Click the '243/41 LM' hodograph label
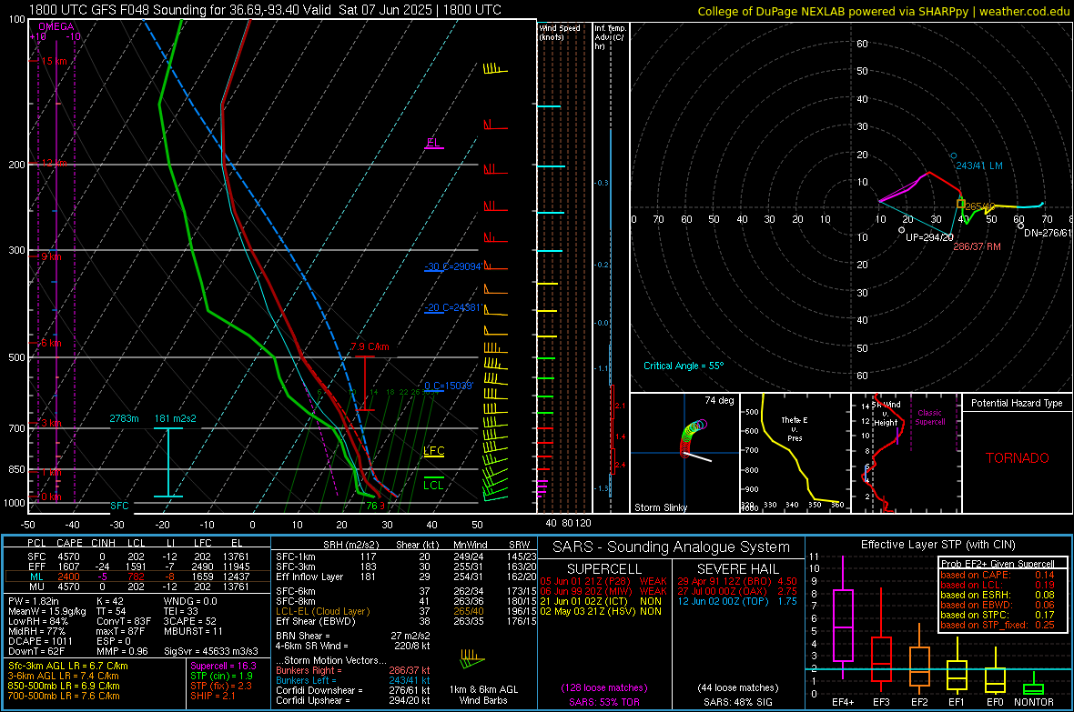1074x712 pixels. [978, 165]
